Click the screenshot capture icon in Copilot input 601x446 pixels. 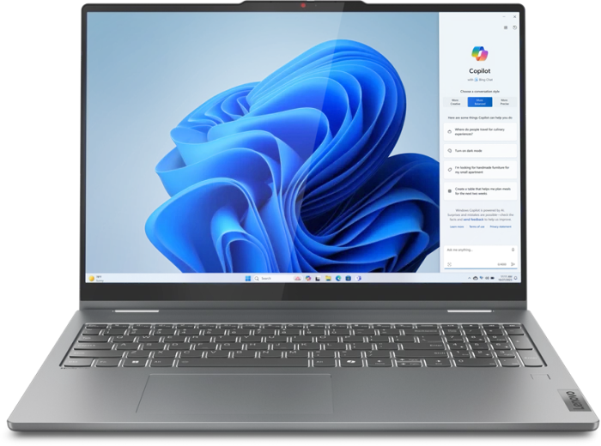click(x=450, y=264)
